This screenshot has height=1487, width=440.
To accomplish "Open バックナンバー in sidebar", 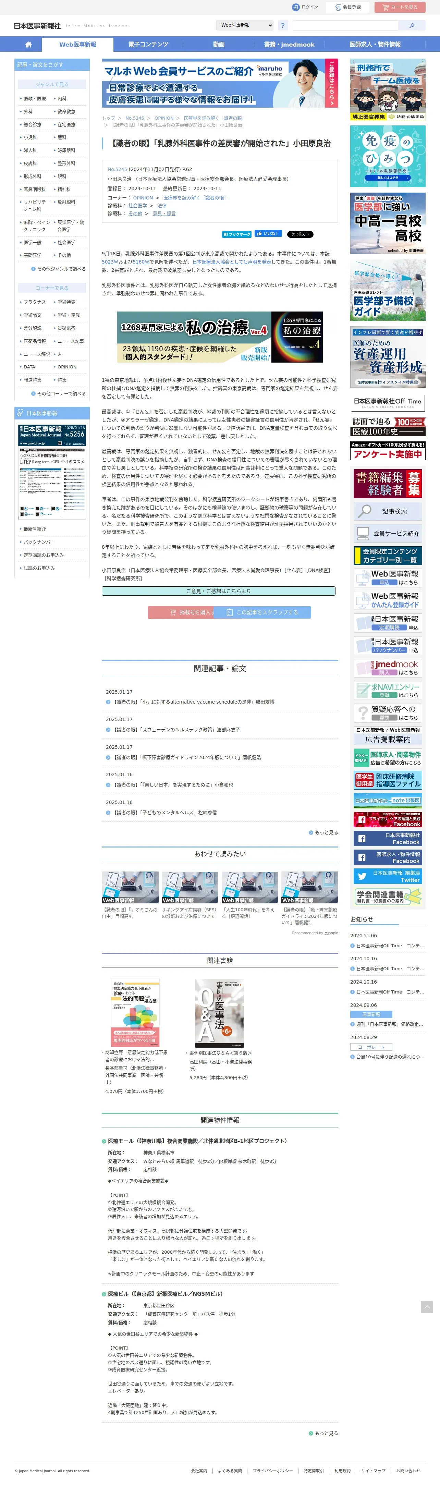I will pyautogui.click(x=39, y=542).
